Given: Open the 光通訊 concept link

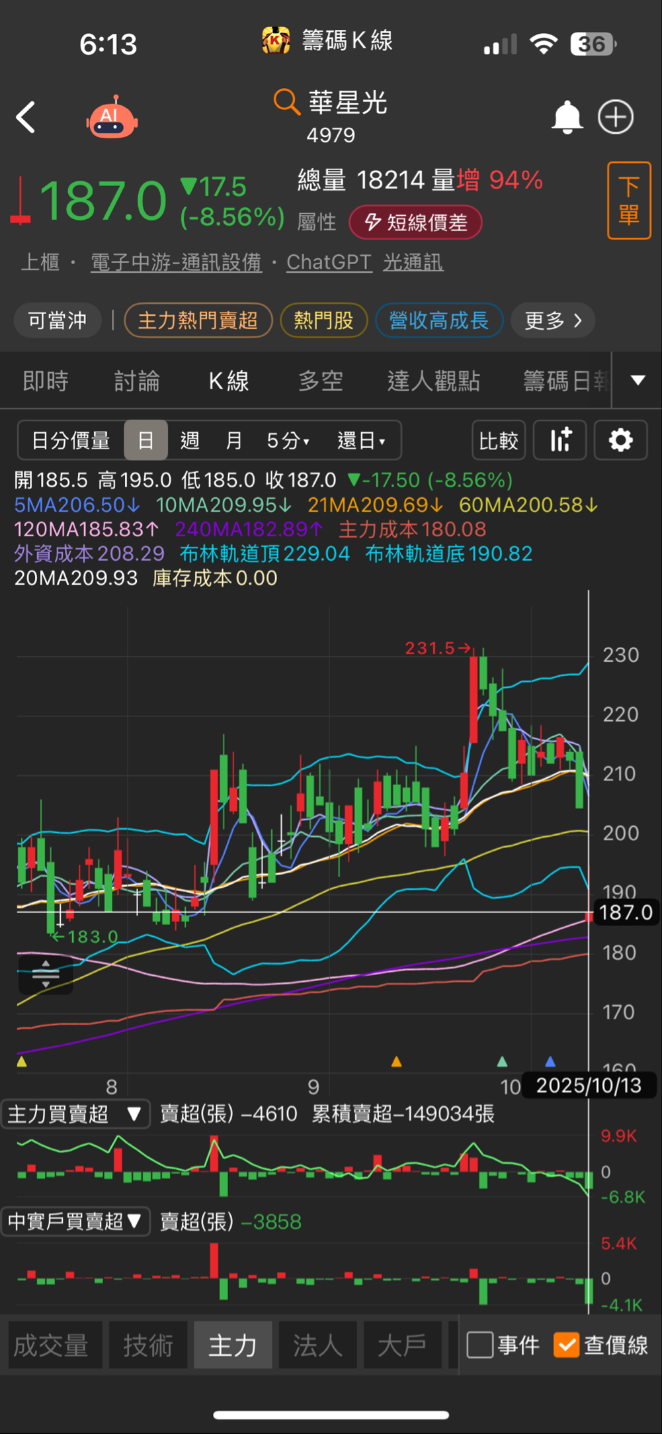Looking at the screenshot, I should [413, 262].
